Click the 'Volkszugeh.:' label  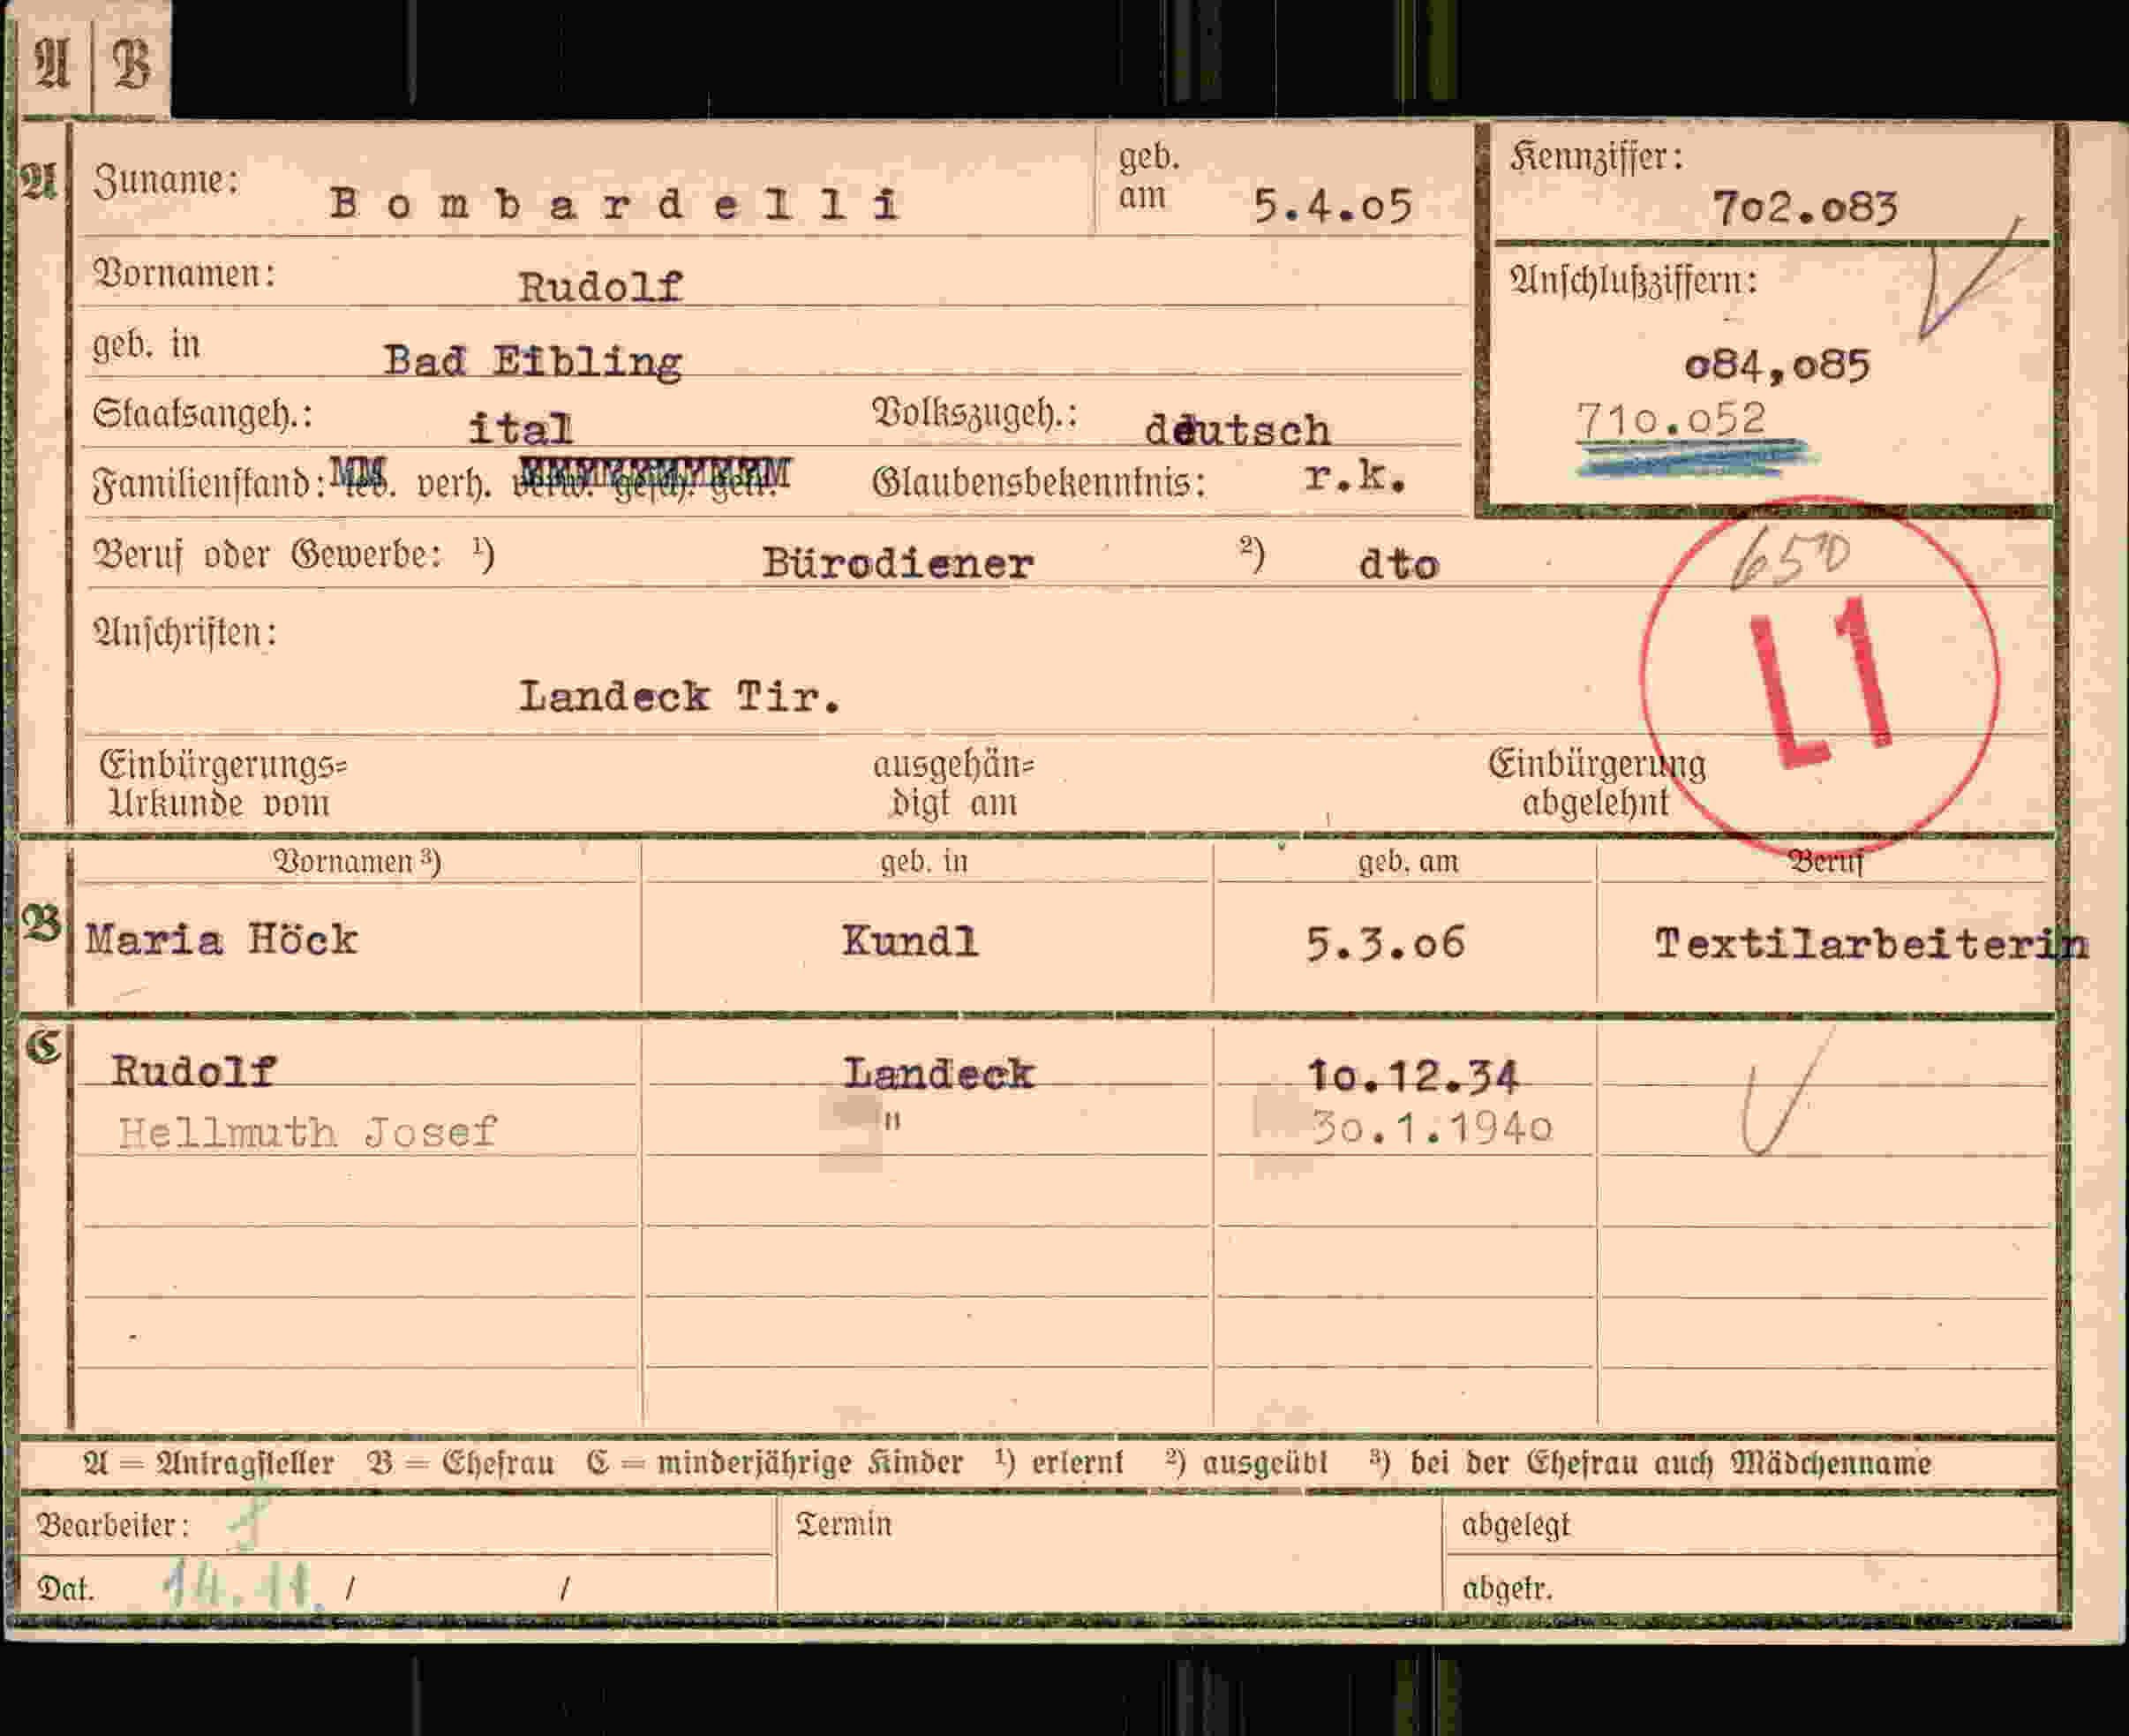tap(974, 413)
